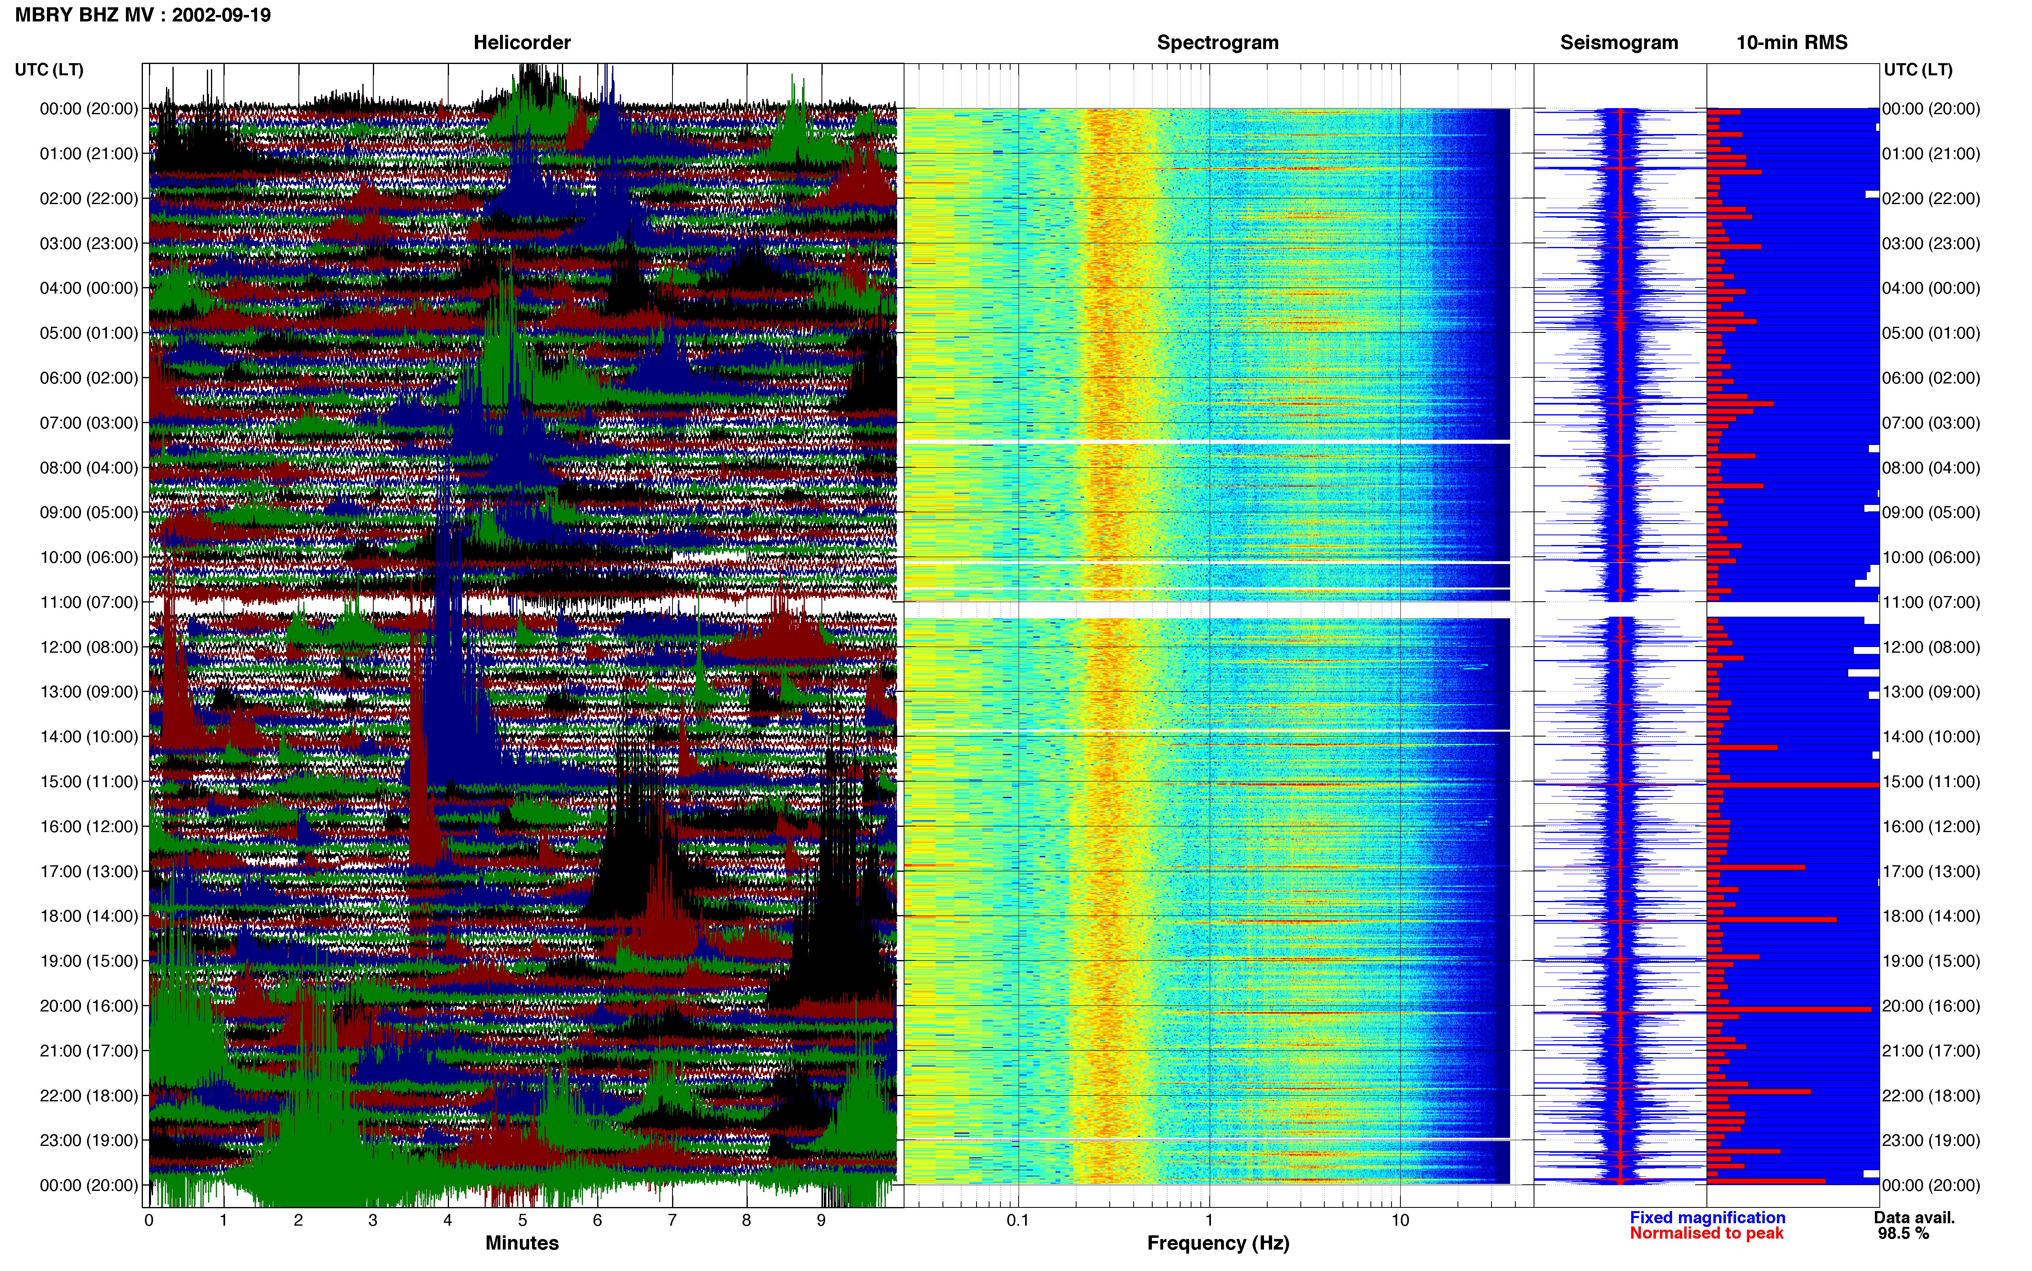Click the Minutes axis label
This screenshot has height=1271, width=2032.
(x=522, y=1242)
